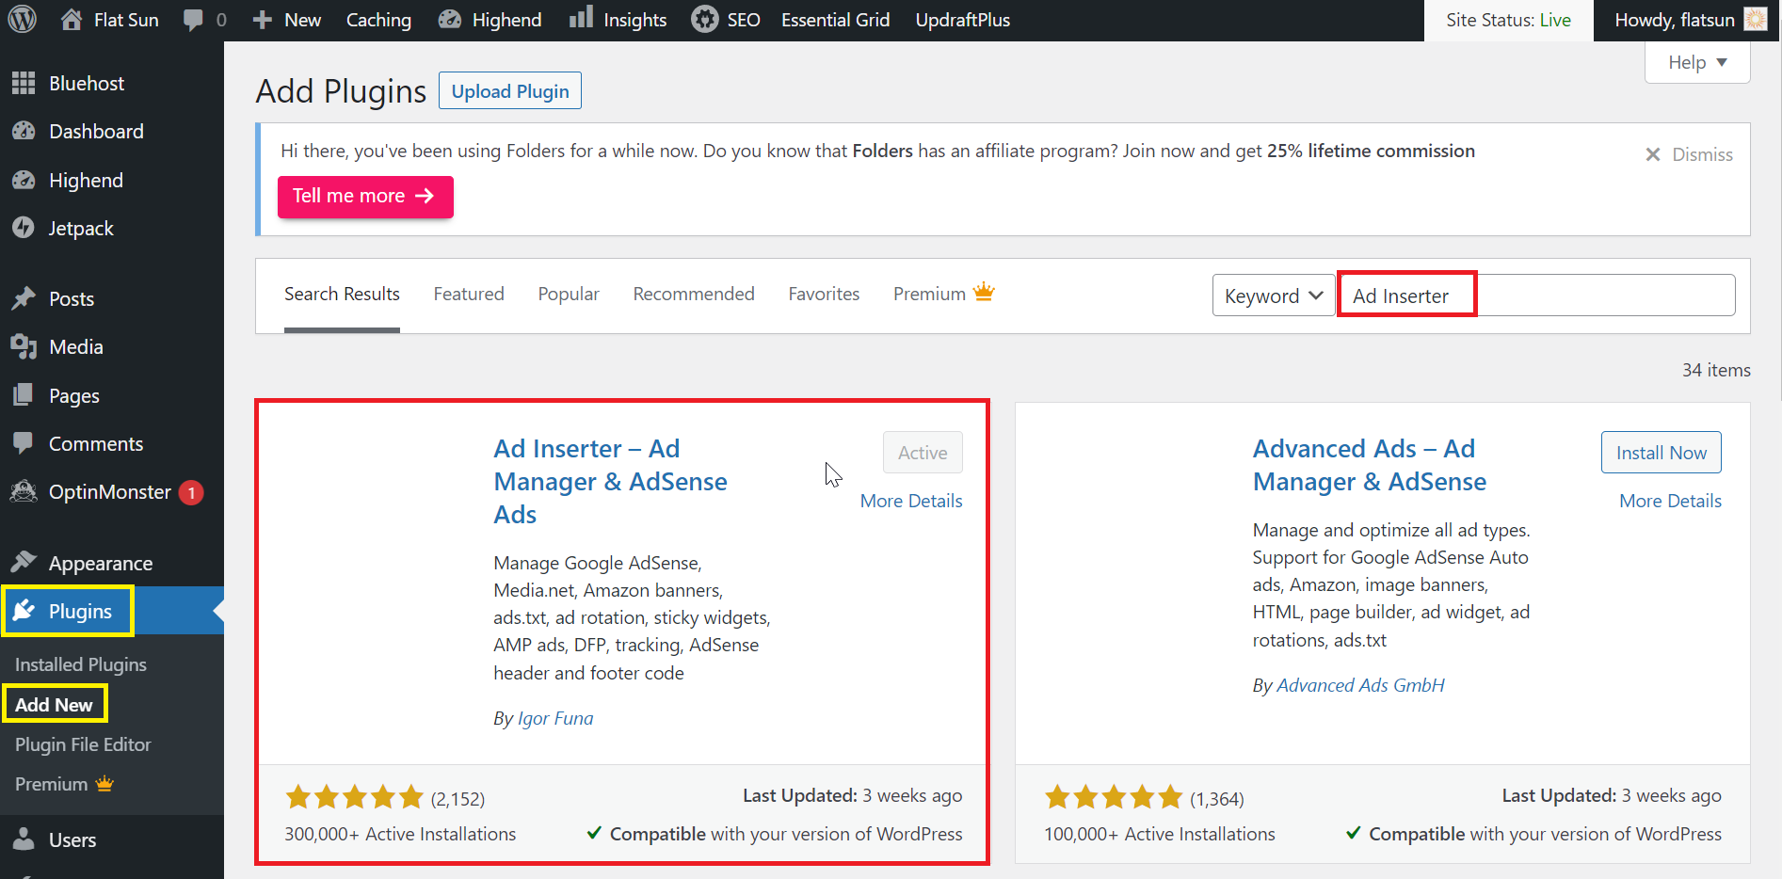Open Caching menu in admin bar
The height and width of the screenshot is (879, 1782).
[x=378, y=20]
